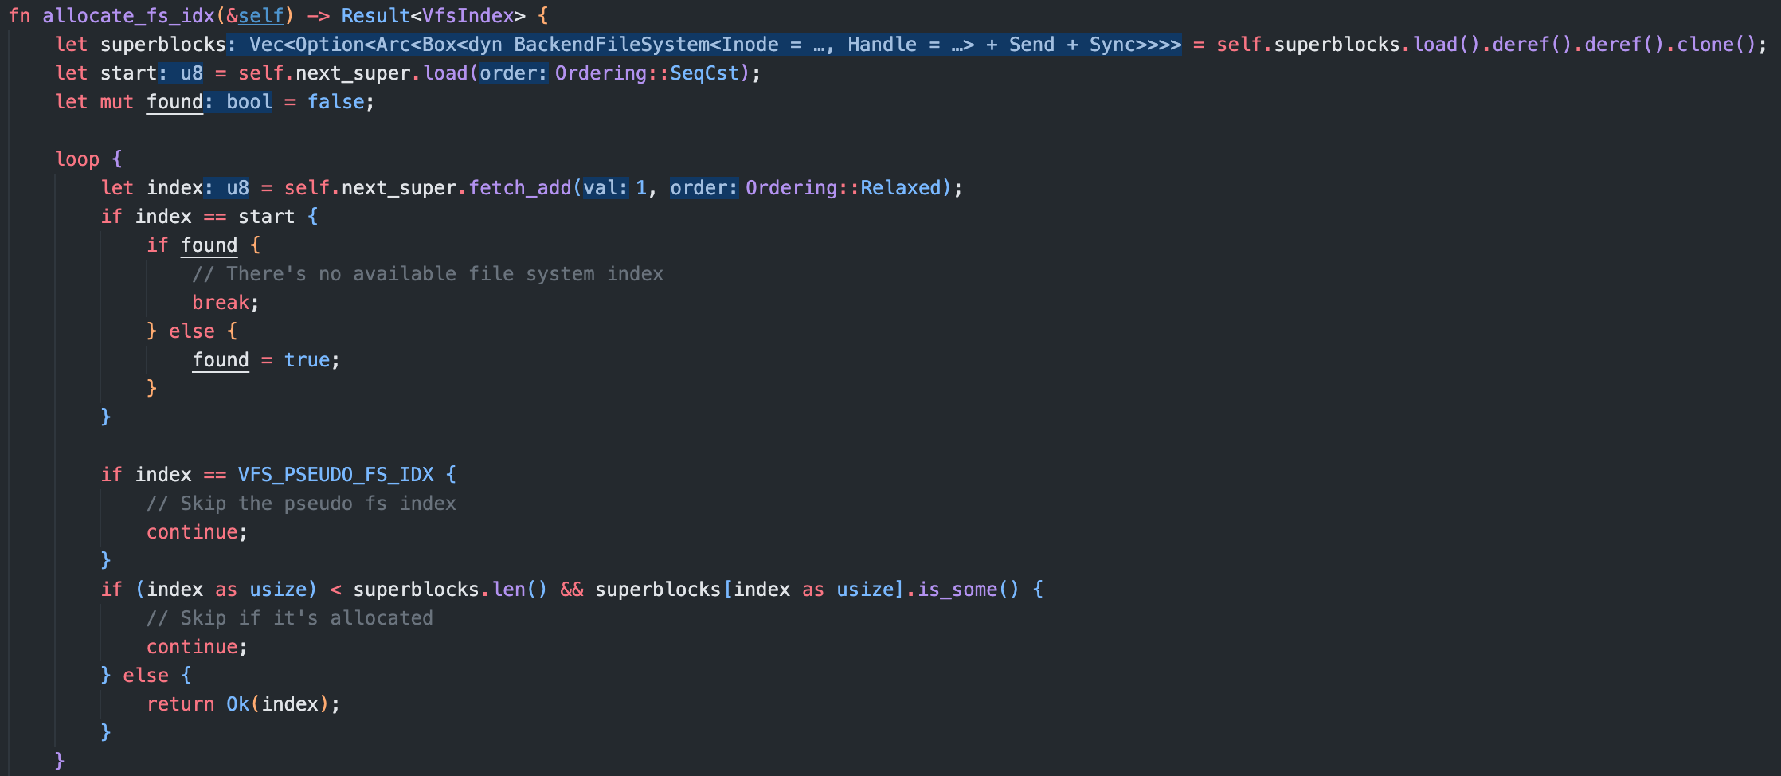
Task: Click the false literal
Action: 336,102
